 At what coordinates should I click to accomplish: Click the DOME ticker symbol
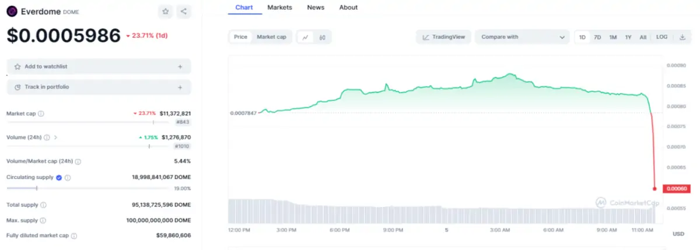point(71,12)
